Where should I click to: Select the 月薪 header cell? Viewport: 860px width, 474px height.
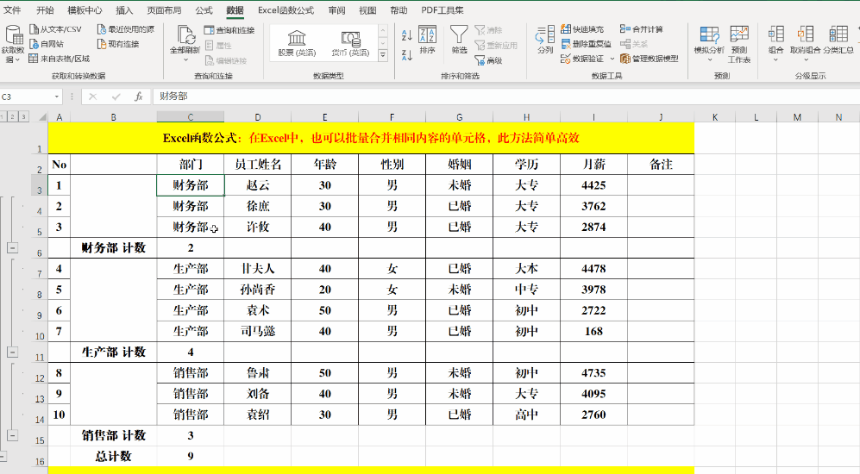coord(593,165)
